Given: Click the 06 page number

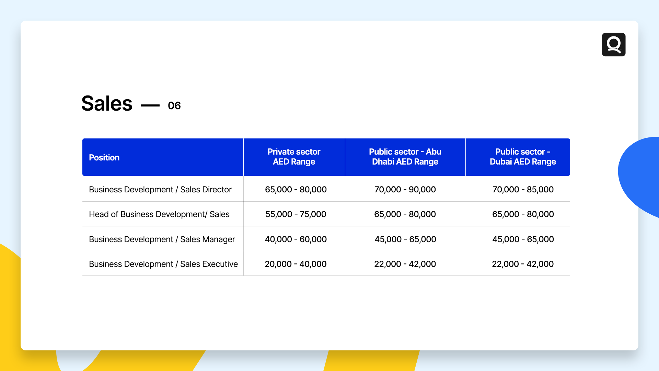Looking at the screenshot, I should (x=174, y=105).
